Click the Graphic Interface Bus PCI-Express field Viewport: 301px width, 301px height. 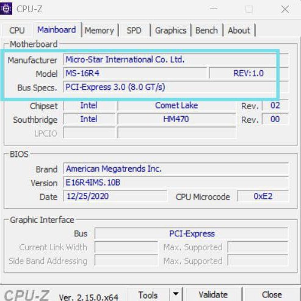[192, 234]
